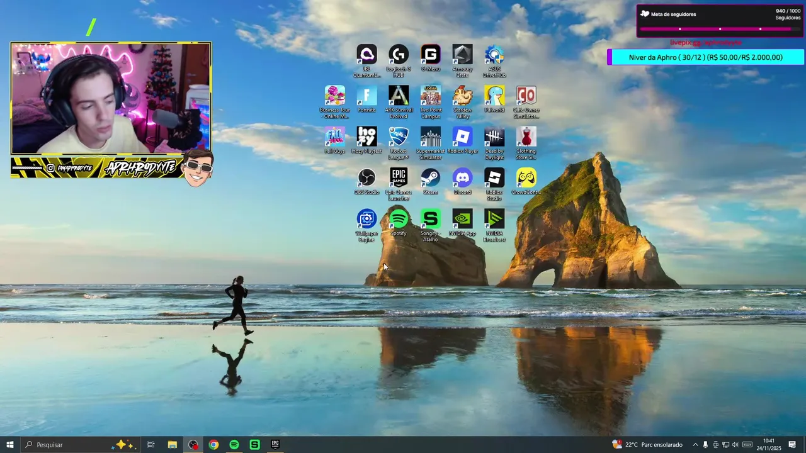This screenshot has height=453, width=806.
Task: Open Logitech G HUB desktop shortcut
Action: tap(399, 61)
